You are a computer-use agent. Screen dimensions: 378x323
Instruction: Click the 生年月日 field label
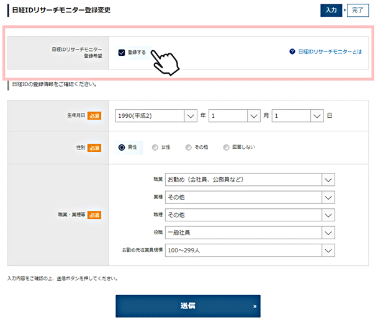(x=76, y=115)
